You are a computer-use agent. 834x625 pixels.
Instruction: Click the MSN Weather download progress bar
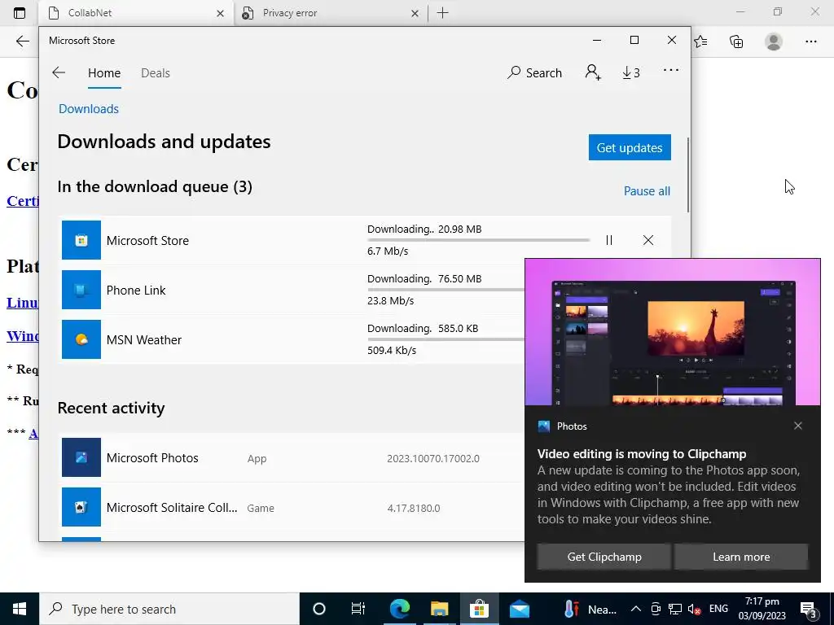click(446, 339)
